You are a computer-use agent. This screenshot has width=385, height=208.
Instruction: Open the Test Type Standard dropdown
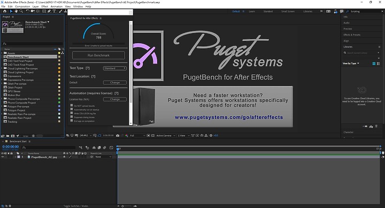[115, 68]
